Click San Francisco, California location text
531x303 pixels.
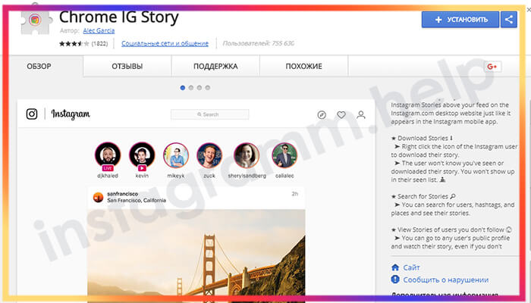pyautogui.click(x=137, y=200)
